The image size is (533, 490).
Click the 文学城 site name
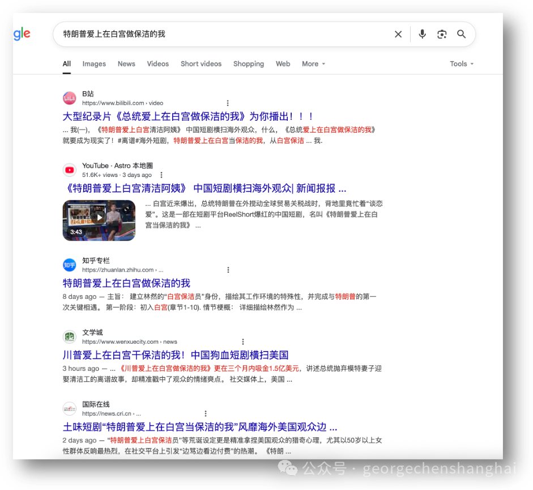pyautogui.click(x=92, y=332)
